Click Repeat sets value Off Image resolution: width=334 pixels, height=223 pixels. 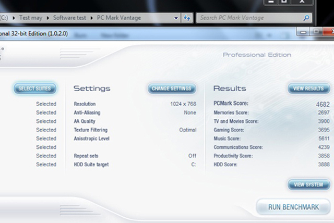[192, 156]
